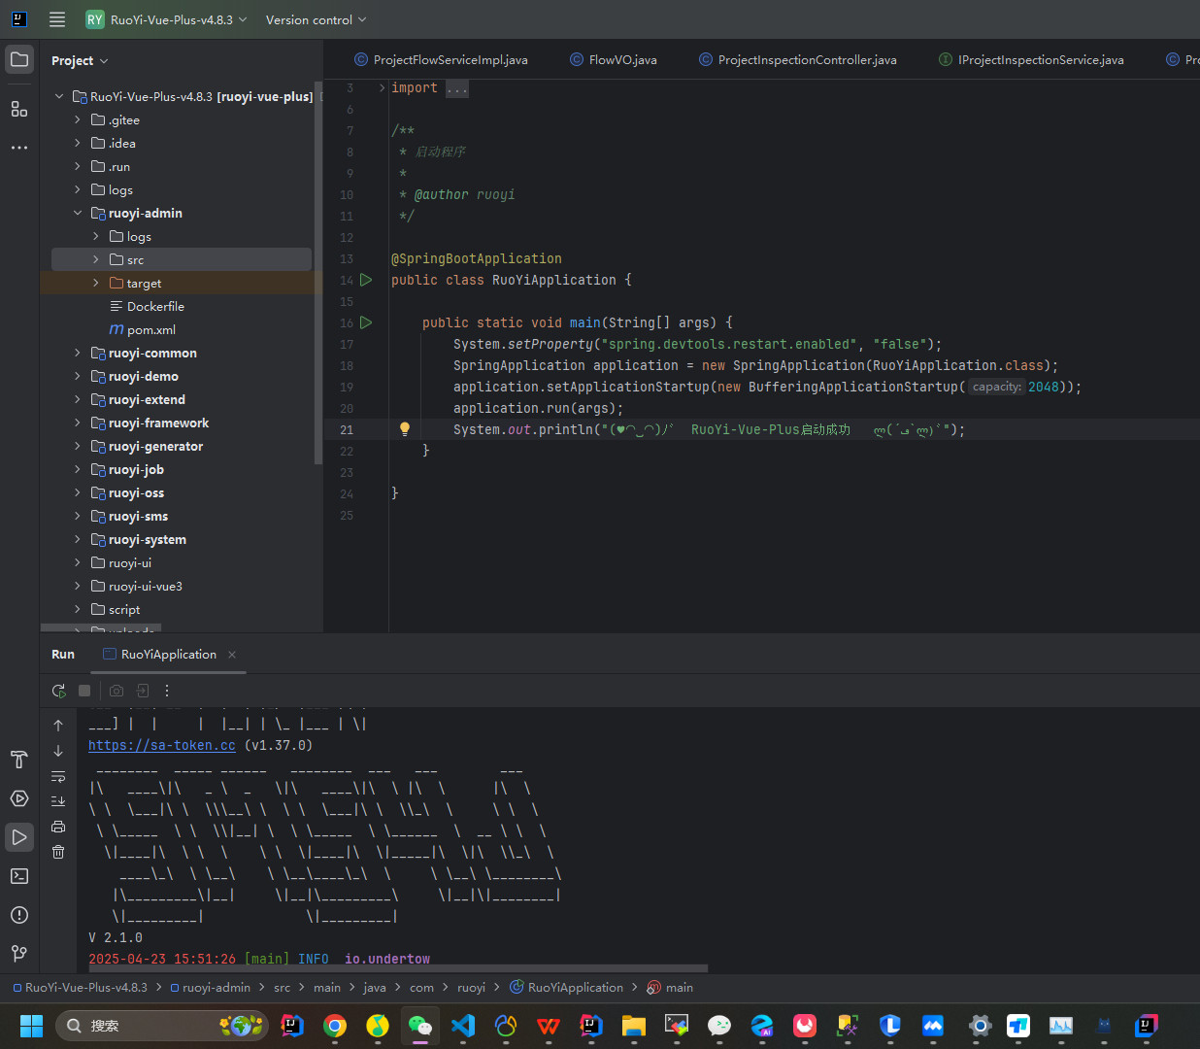Toggle soft-wrap in console output
The height and width of the screenshot is (1049, 1200).
coord(58,776)
